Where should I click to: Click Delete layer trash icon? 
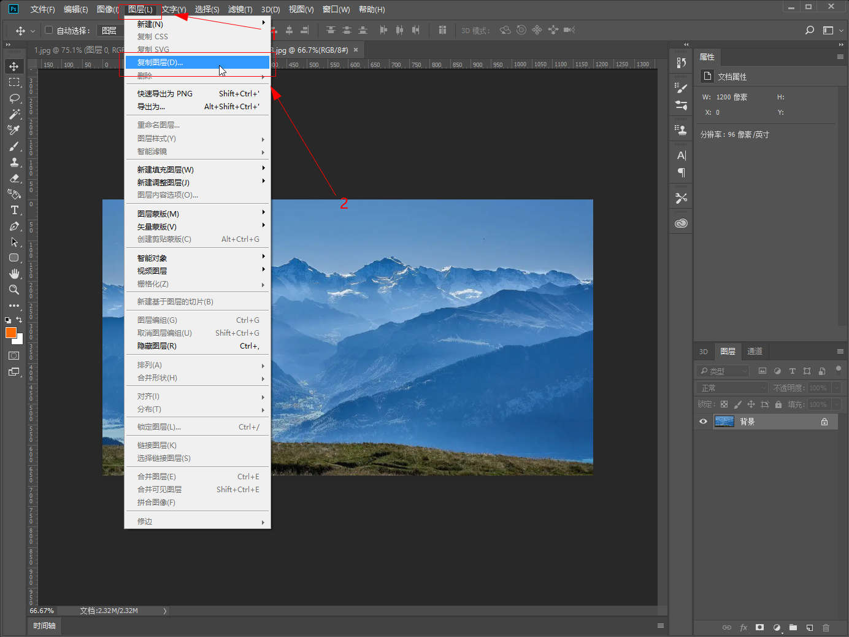coord(826,627)
